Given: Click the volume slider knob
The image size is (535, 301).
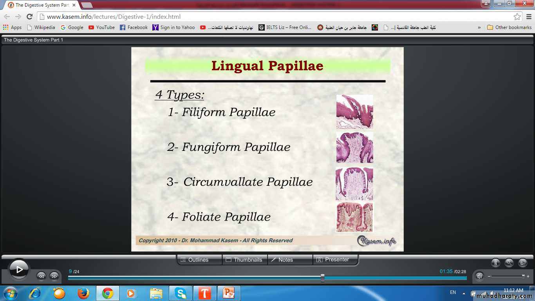Looking at the screenshot, I should [x=523, y=276].
